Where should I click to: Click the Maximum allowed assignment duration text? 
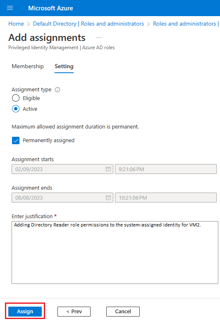(75, 126)
